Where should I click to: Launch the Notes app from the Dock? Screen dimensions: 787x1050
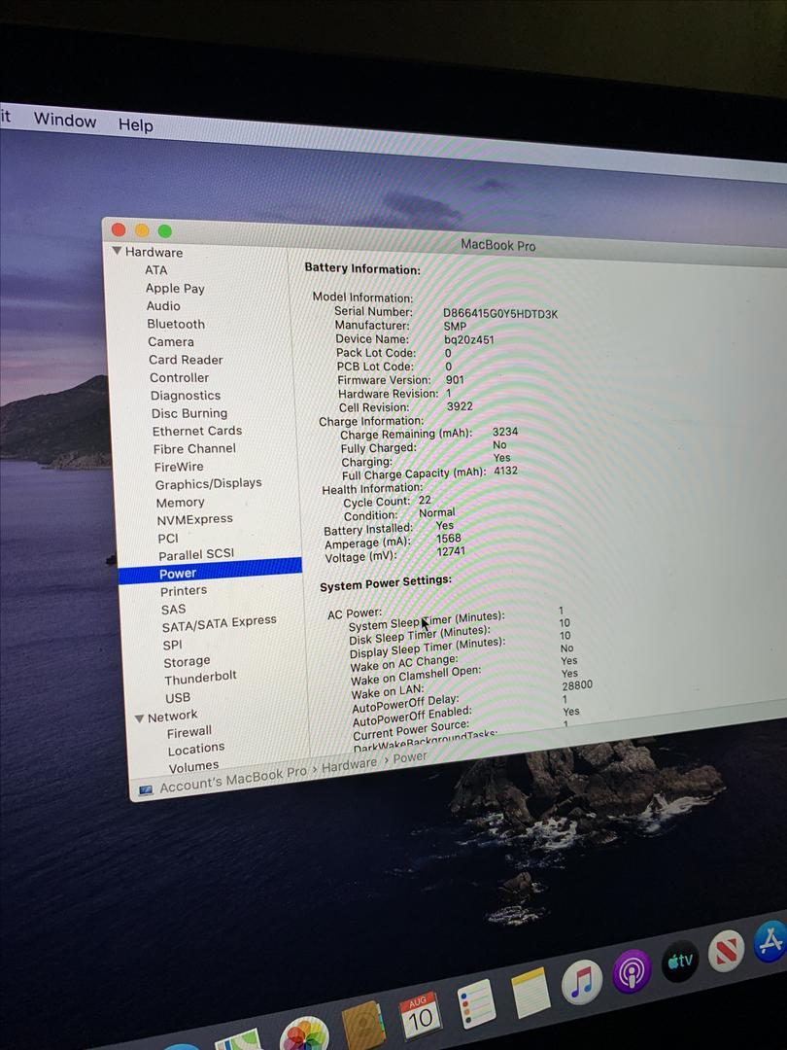[530, 993]
